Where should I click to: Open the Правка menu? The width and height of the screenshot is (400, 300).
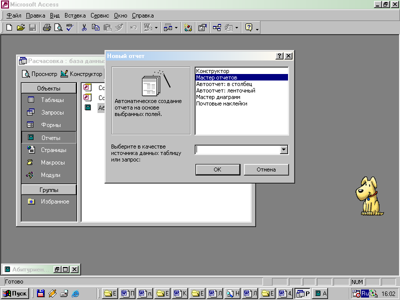pos(35,15)
